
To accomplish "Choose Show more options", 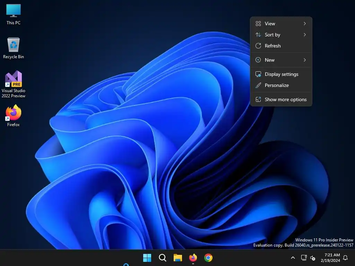I will coord(281,99).
